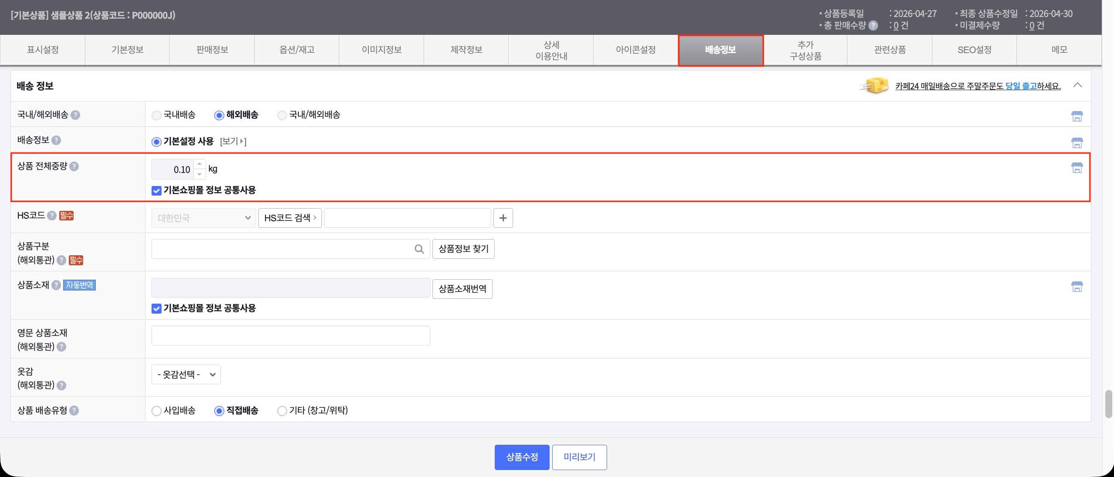Open the 메모 tab

1059,50
